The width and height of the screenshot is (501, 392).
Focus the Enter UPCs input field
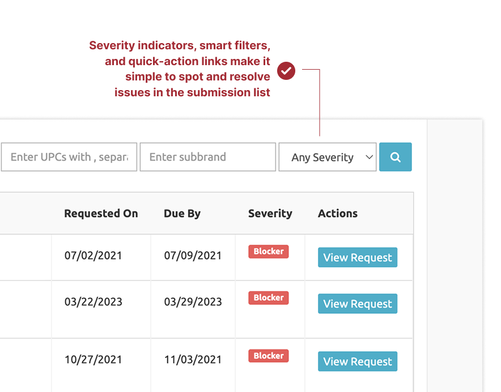coord(69,157)
